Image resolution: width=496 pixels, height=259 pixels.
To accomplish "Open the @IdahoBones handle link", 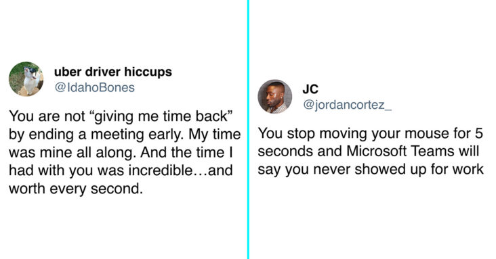I will (x=95, y=87).
